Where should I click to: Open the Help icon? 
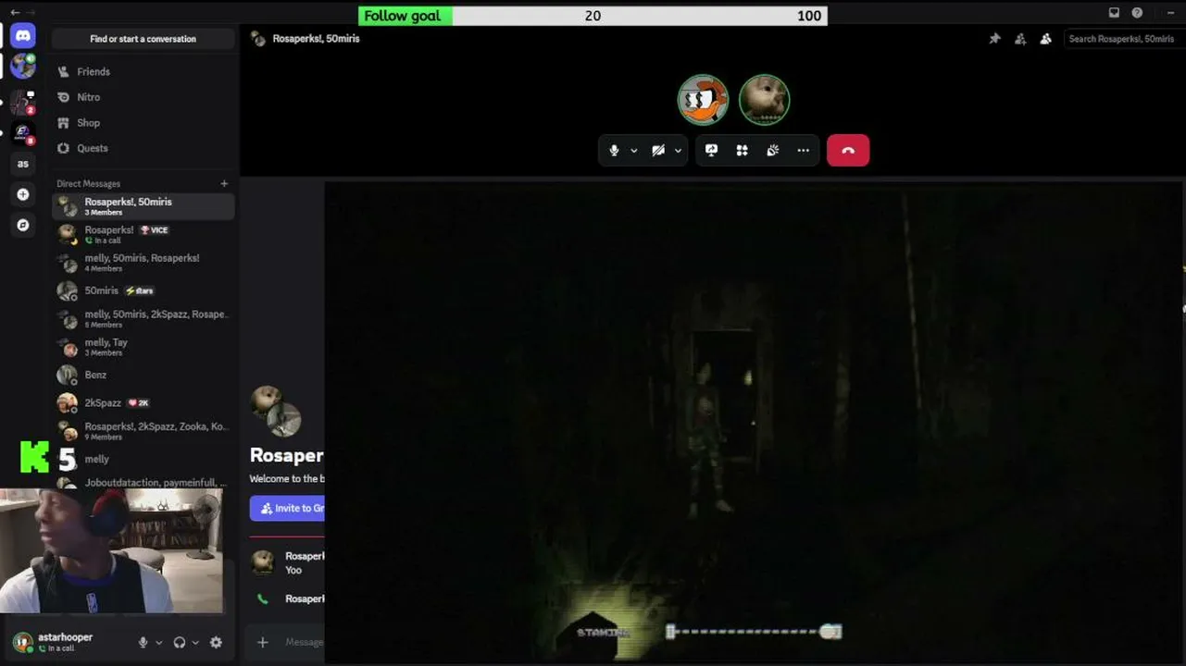point(1137,13)
